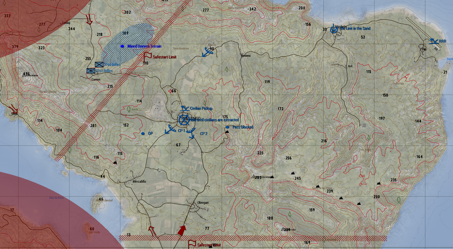Click the CP 1 label
Screen dimensions: 453x249
181,131
